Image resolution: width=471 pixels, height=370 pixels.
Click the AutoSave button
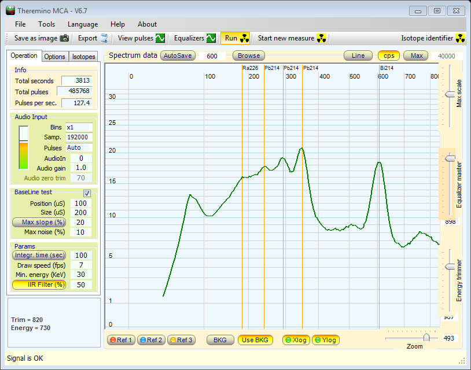[x=178, y=56]
